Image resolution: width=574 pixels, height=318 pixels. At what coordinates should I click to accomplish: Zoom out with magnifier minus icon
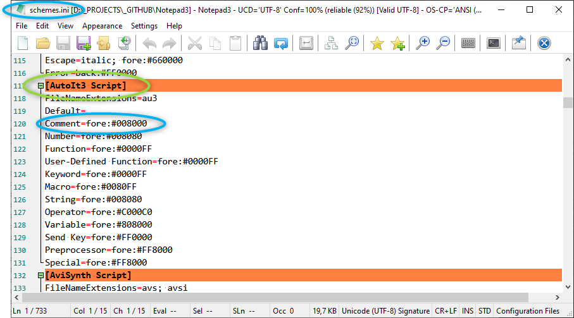point(443,43)
